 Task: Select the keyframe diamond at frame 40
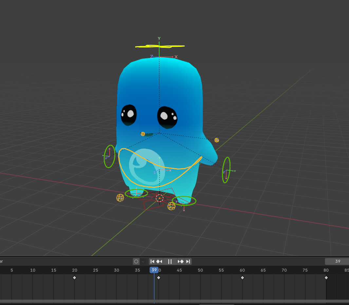pyautogui.click(x=159, y=278)
